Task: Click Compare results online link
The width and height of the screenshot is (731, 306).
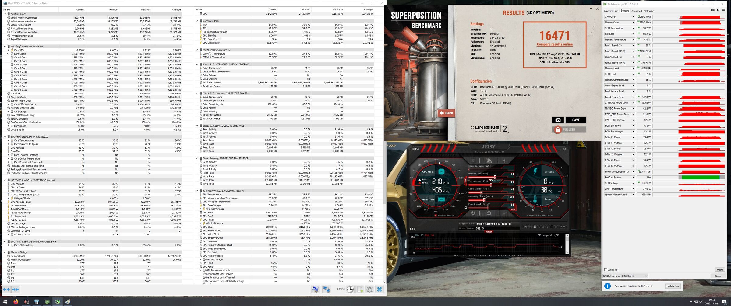Action: (x=555, y=44)
